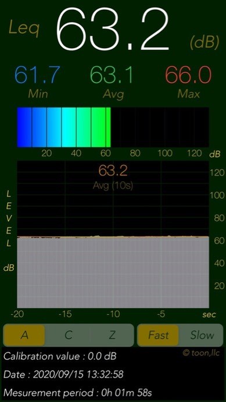Tap the 63.2 Avg (10s) graph readout
The width and height of the screenshot is (226, 402).
[113, 177]
